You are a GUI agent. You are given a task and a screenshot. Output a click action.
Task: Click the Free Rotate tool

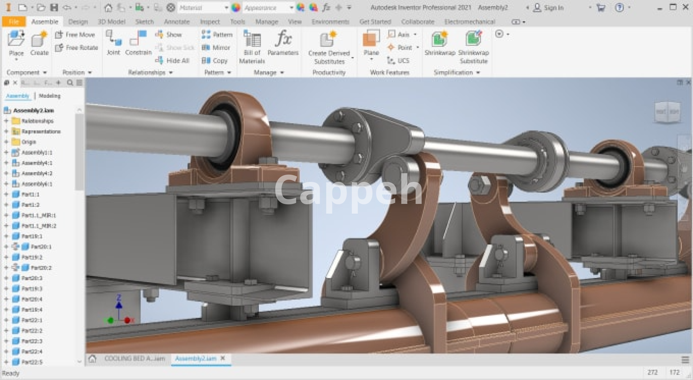coord(77,48)
